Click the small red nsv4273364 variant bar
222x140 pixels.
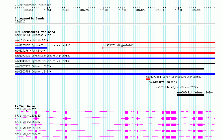pyautogui.click(x=148, y=79)
